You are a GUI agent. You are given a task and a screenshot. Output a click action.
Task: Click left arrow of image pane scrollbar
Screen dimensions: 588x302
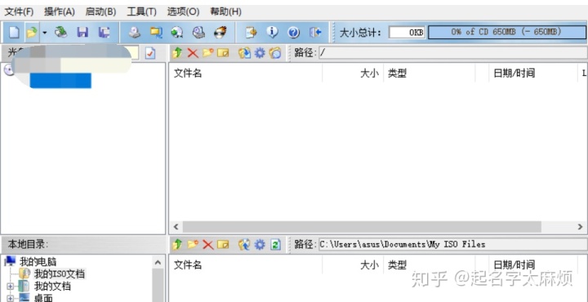[176, 227]
